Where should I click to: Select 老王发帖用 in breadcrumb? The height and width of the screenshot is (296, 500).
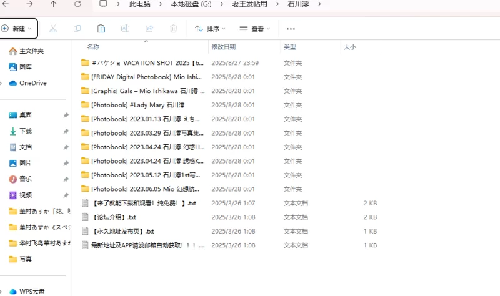(249, 4)
